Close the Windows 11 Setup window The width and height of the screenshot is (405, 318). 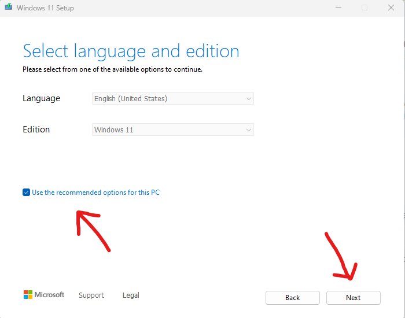click(x=391, y=8)
